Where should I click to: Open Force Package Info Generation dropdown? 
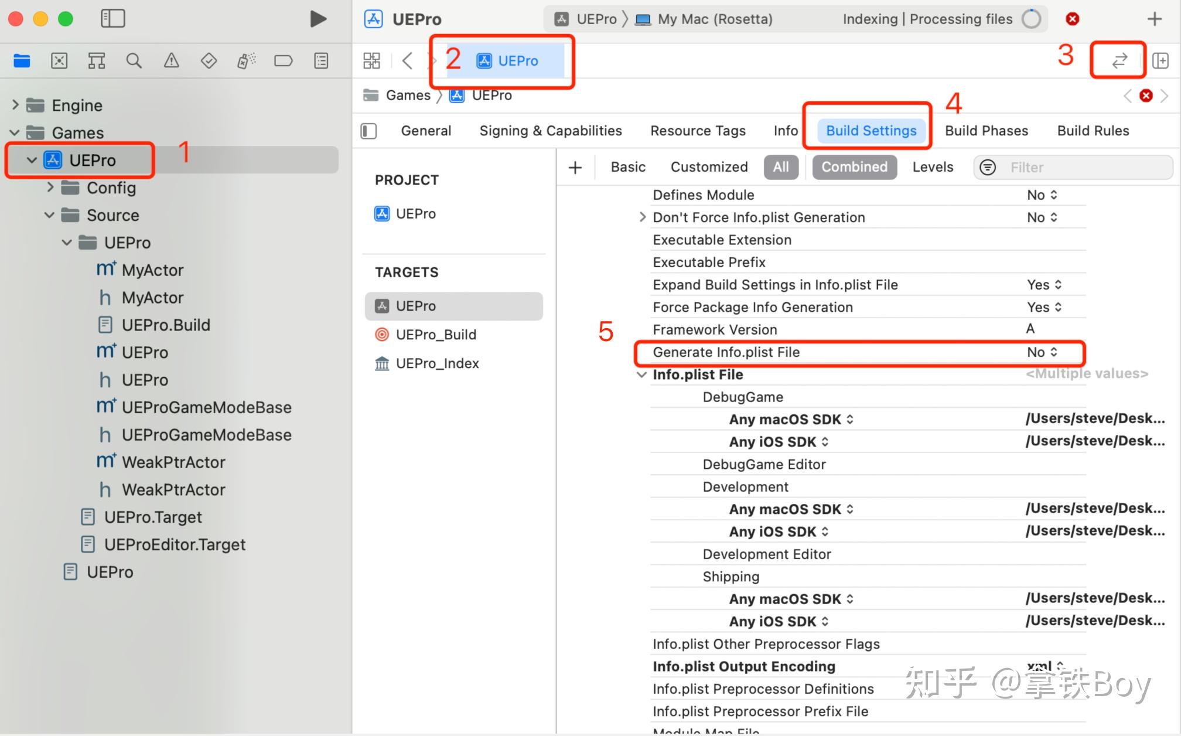tap(1045, 307)
